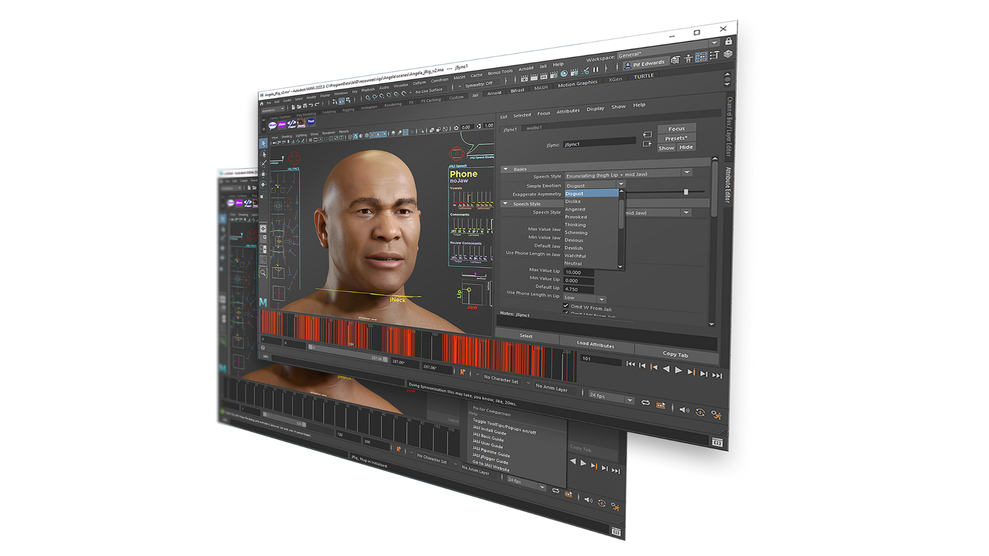This screenshot has height=556, width=989.
Task: Click Go to JALI Website in back window
Action: click(490, 465)
